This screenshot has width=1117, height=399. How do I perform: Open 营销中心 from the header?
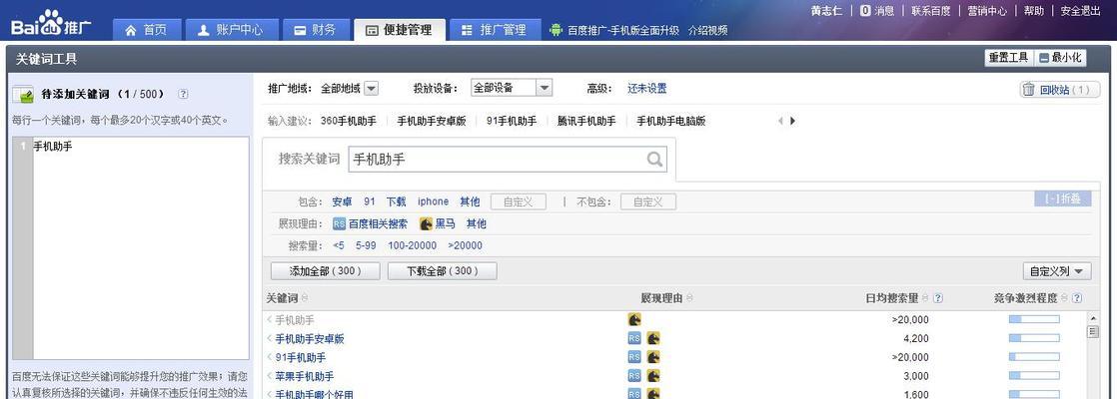(987, 11)
